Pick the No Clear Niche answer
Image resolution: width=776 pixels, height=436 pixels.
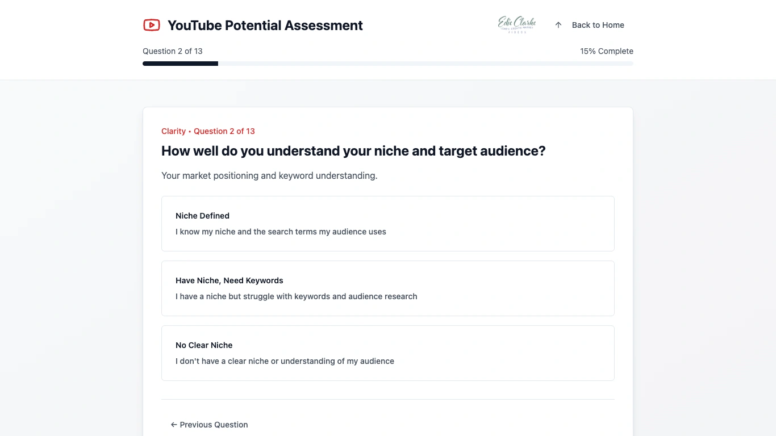(387, 353)
